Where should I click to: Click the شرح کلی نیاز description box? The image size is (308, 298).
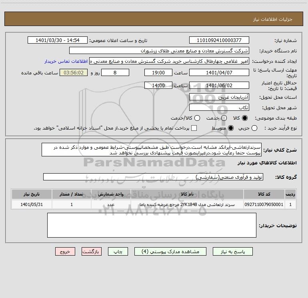[x=152, y=150]
